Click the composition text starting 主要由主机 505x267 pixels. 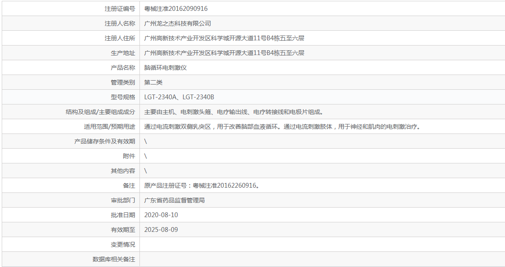coord(234,112)
